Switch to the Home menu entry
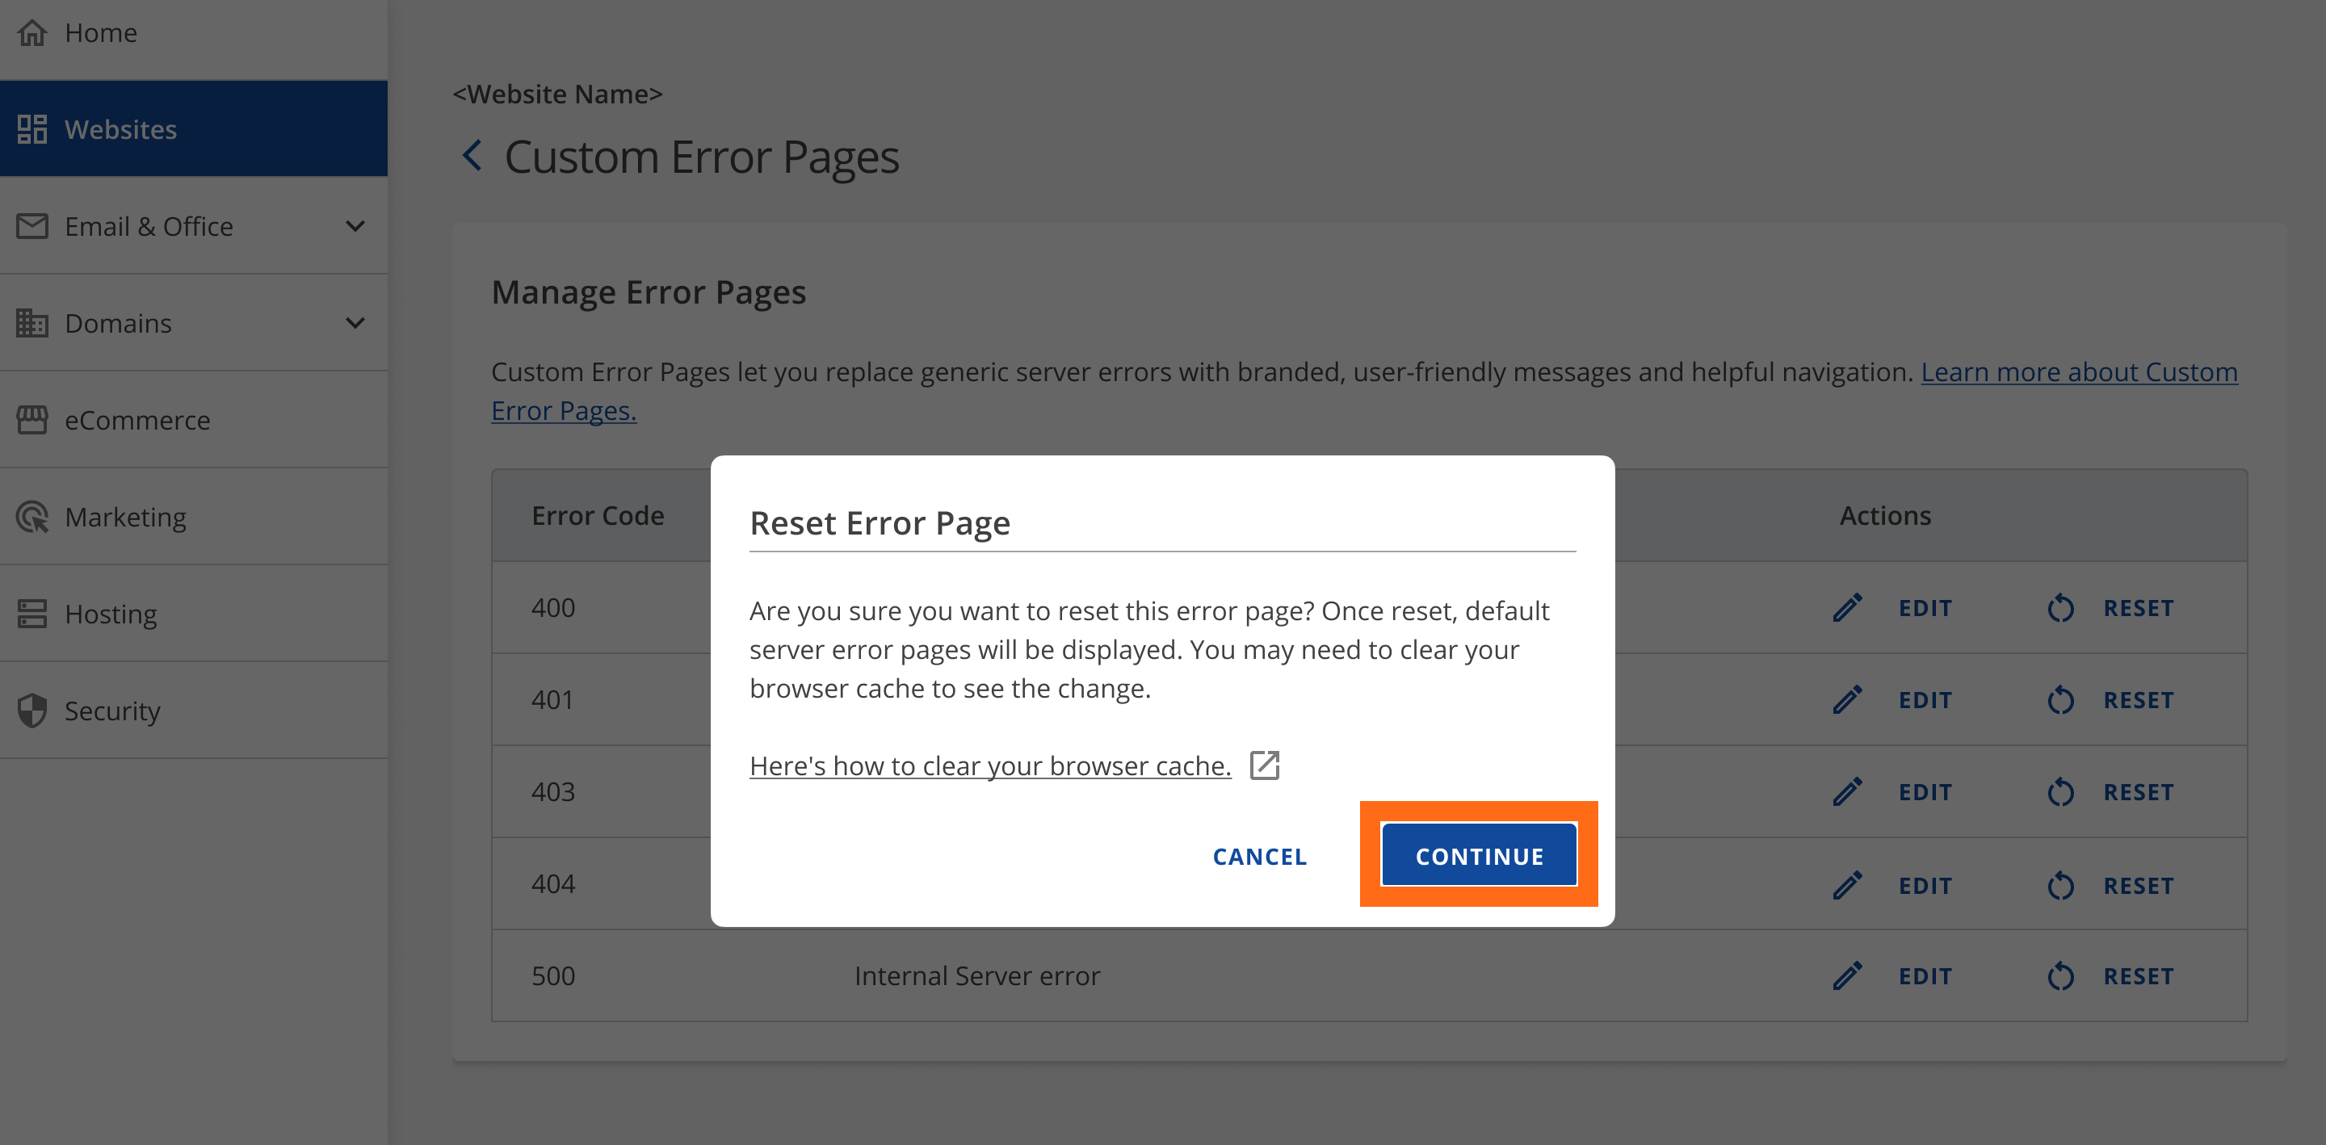 100,31
